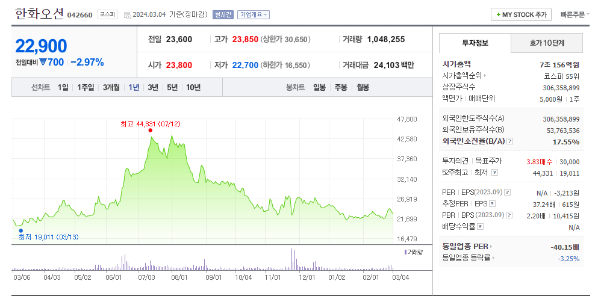Click the 시가 value 23,800
601x296 pixels.
(x=179, y=66)
